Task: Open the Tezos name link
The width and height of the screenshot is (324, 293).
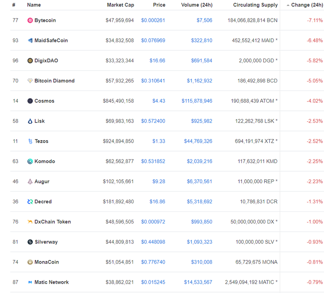Action: [x=41, y=141]
